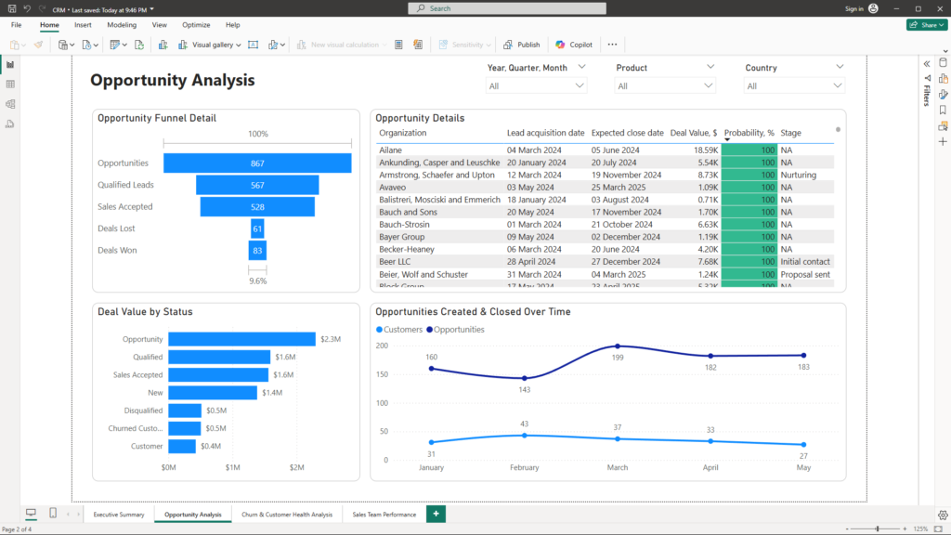The image size is (951, 535).
Task: Go to Churn & Customer Health Analysis page
Action: click(286, 515)
